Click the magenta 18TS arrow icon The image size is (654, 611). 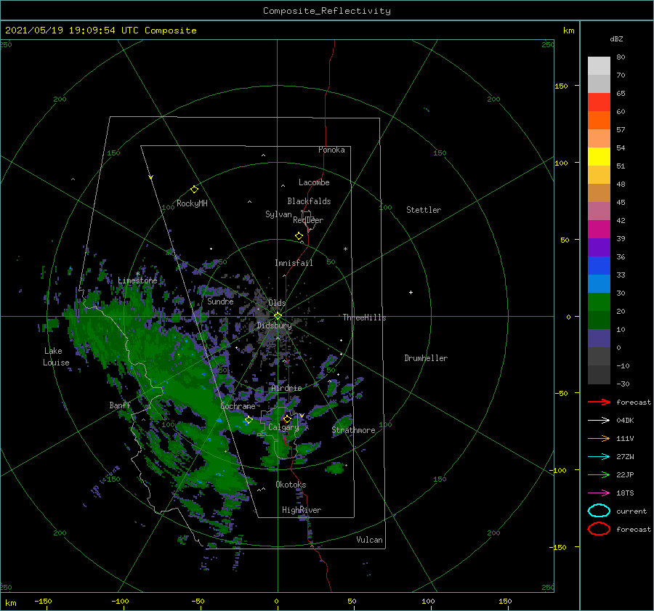pos(599,493)
